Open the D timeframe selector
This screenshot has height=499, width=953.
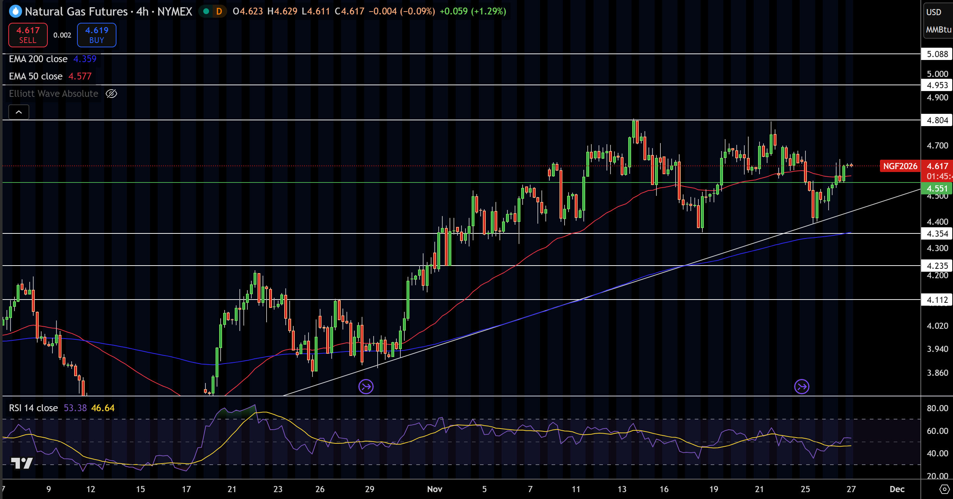pos(219,12)
